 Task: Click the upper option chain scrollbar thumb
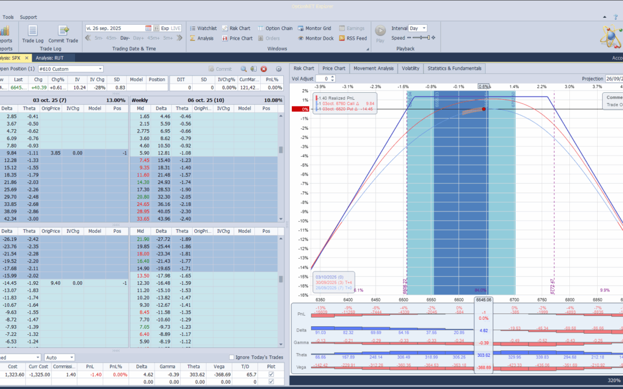281,150
